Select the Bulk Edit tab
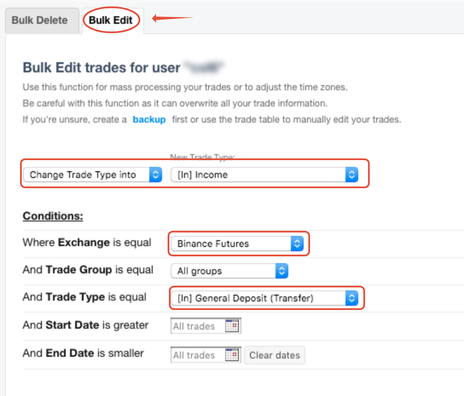The width and height of the screenshot is (464, 396). pos(111,20)
